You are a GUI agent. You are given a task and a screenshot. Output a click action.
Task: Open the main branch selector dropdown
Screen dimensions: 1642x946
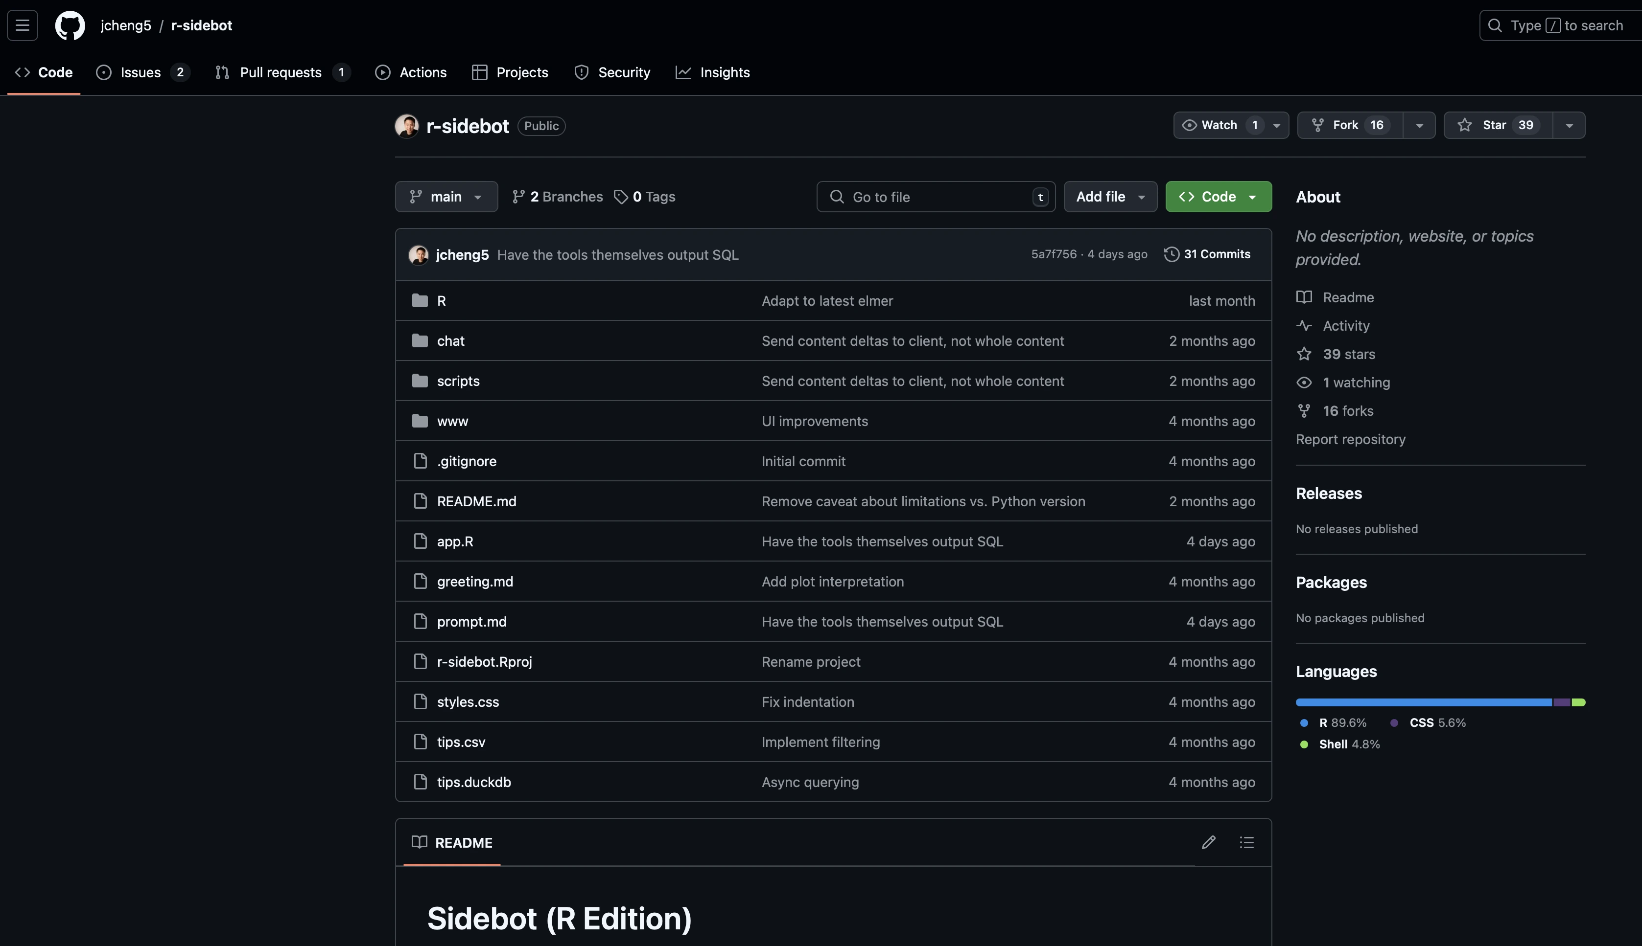point(446,197)
